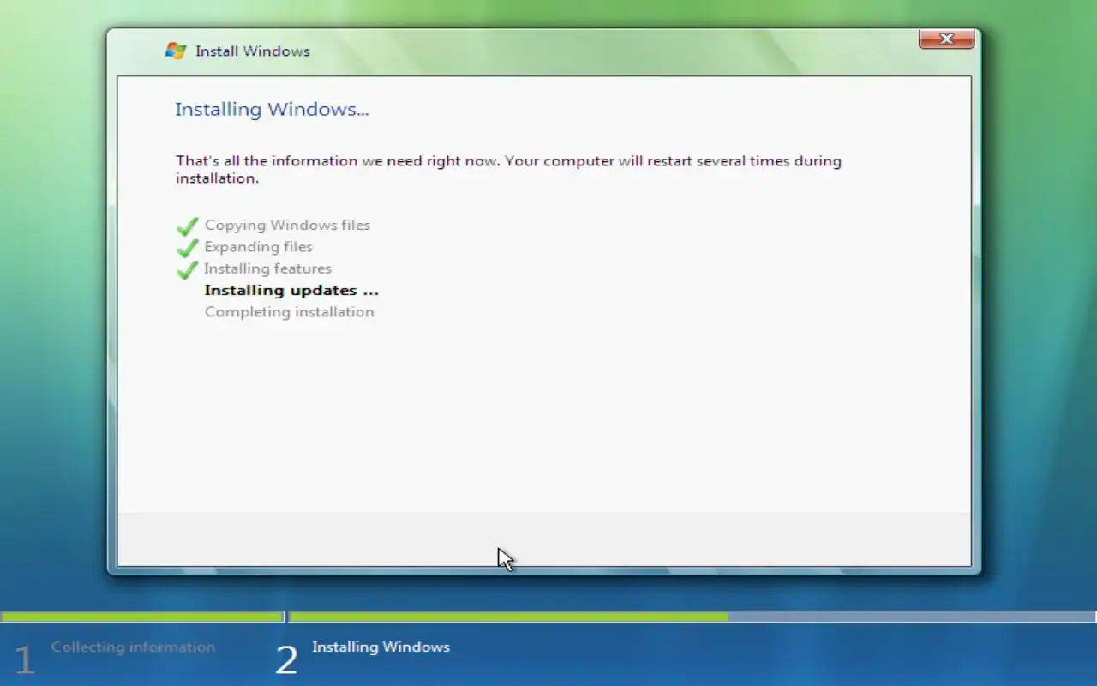This screenshot has height=686, width=1097.
Task: Click the Windows flag logo in title bar
Action: (176, 51)
